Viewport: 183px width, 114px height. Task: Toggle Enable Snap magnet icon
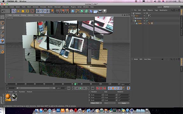2,52
